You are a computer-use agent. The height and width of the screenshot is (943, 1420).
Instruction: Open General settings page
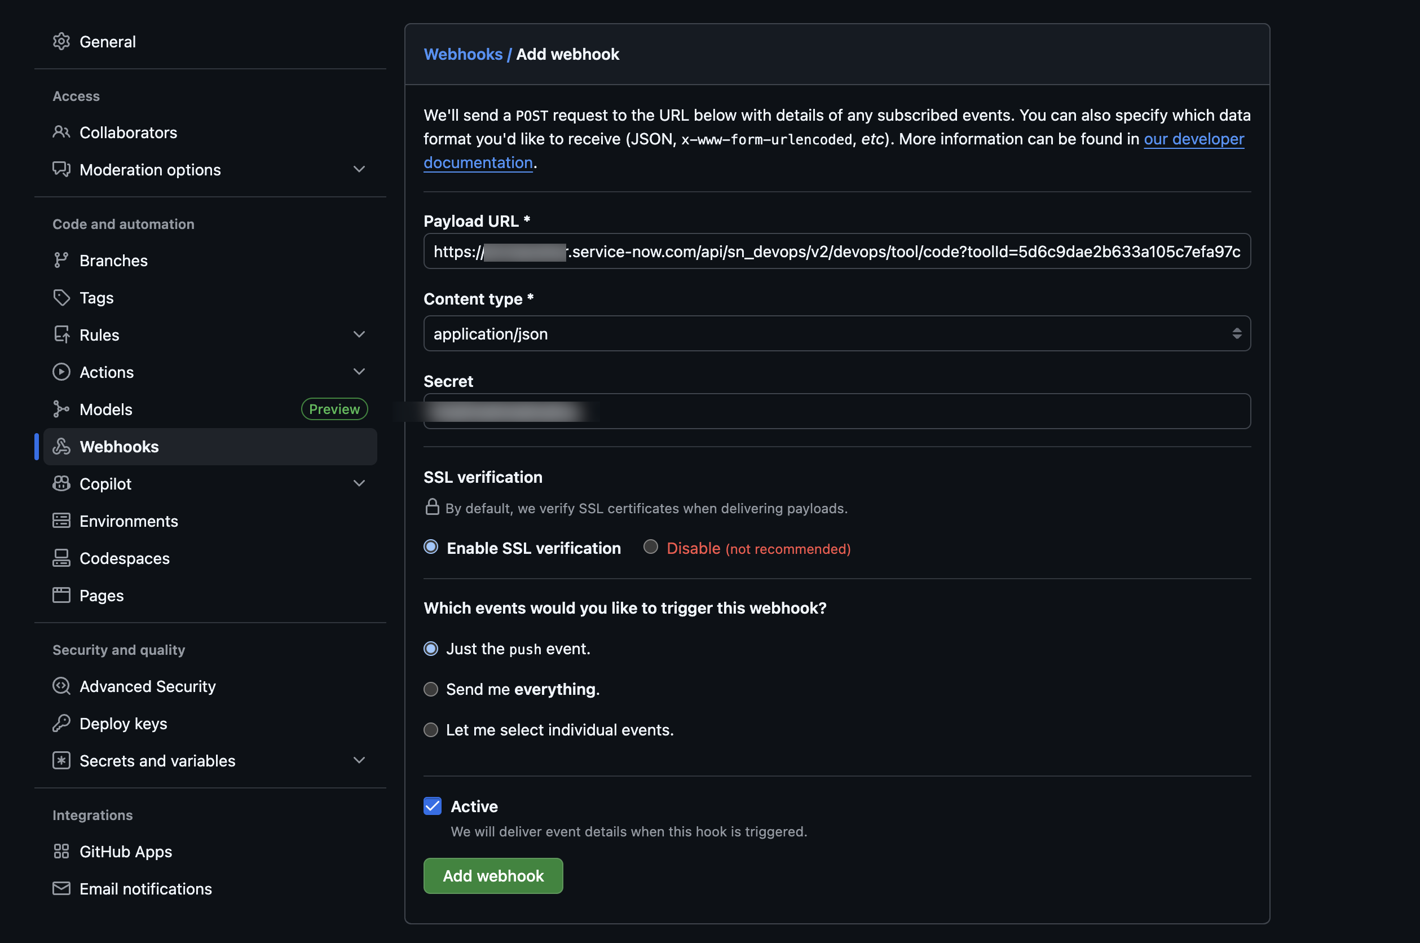210,42
